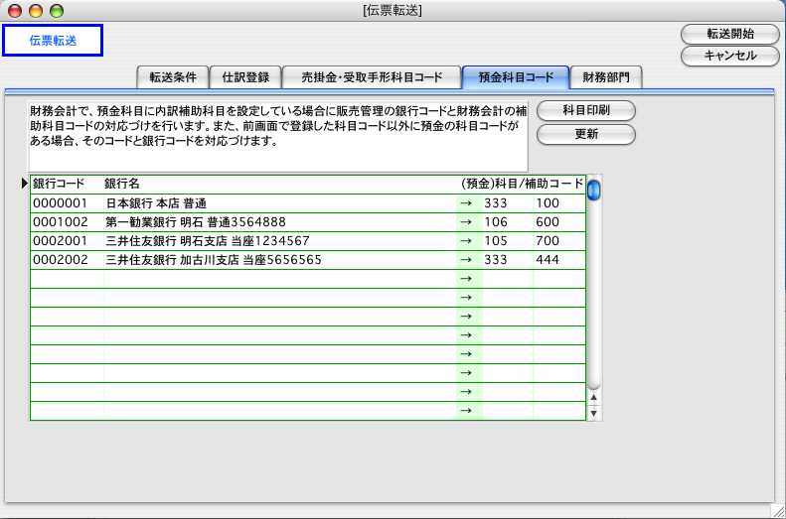Viewport: 786px width, 519px height.
Task: Click the scrollbar down arrow
Action: [x=594, y=413]
